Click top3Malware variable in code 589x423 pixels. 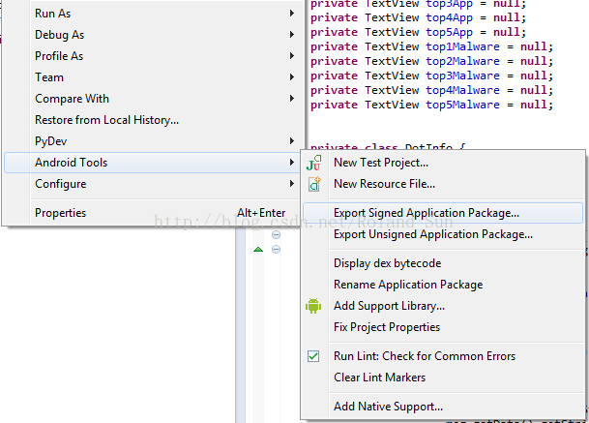tap(462, 76)
